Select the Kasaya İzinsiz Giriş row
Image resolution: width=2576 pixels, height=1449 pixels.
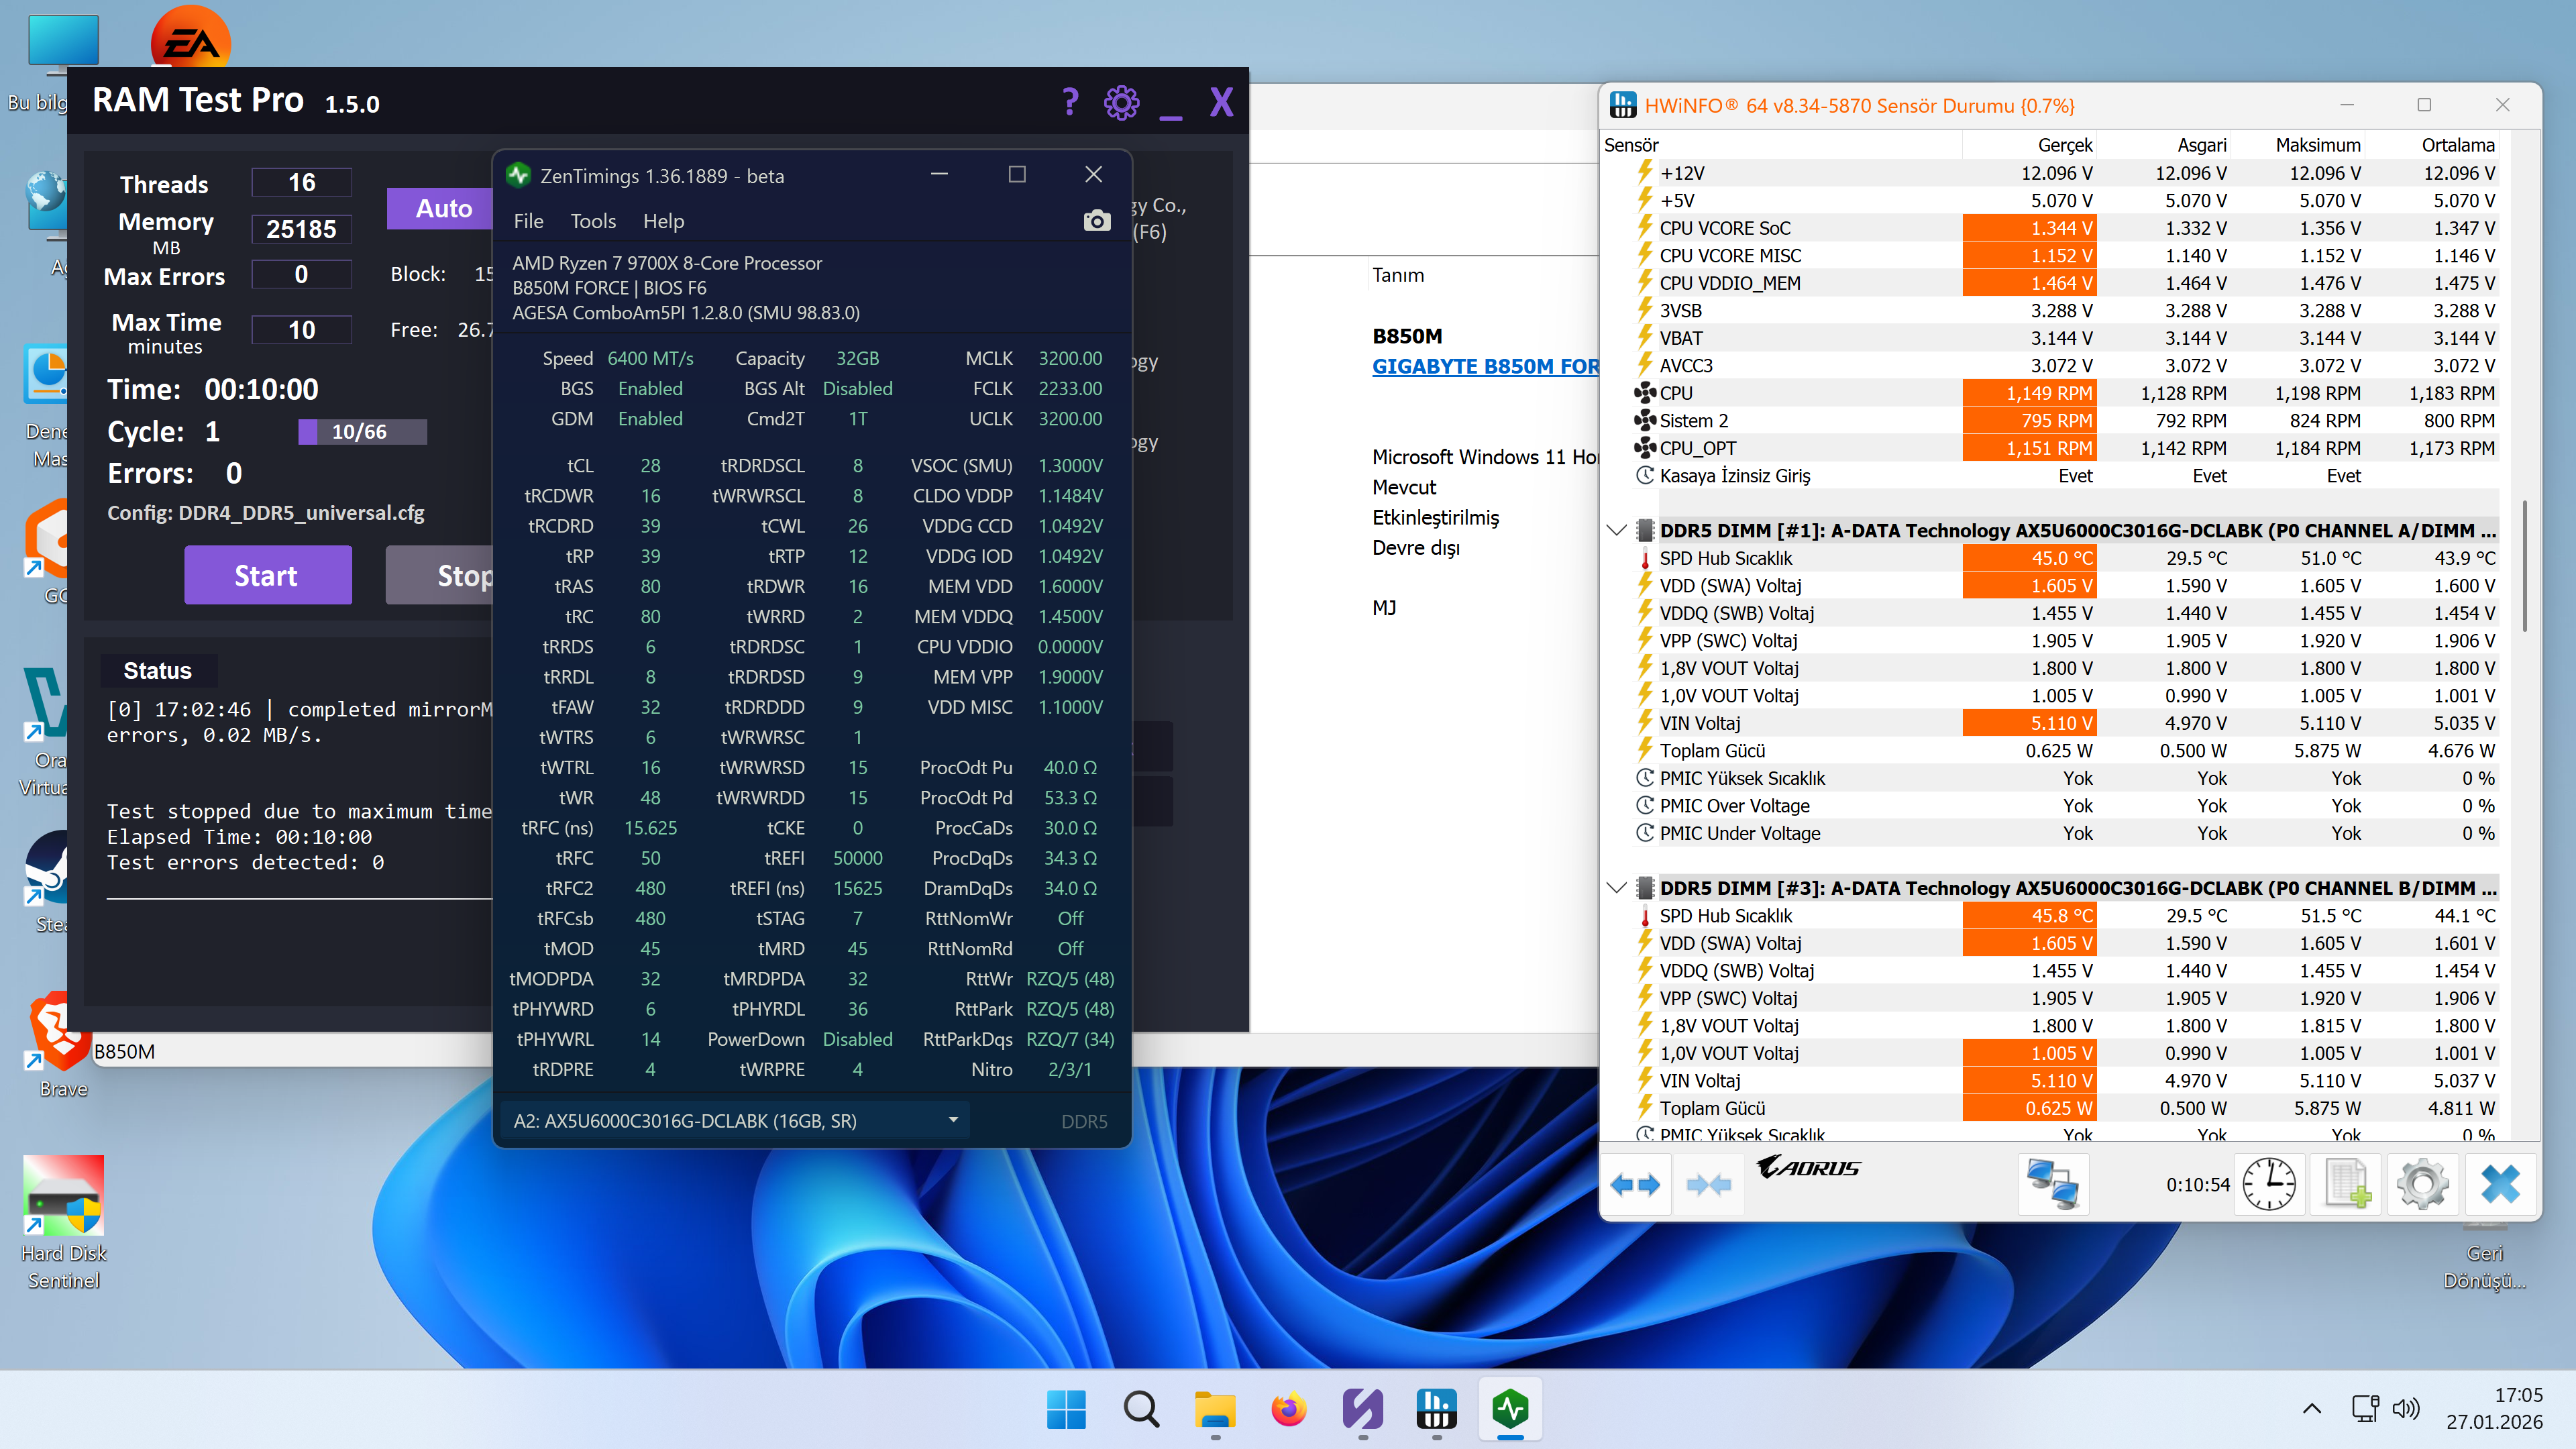tap(2065, 476)
